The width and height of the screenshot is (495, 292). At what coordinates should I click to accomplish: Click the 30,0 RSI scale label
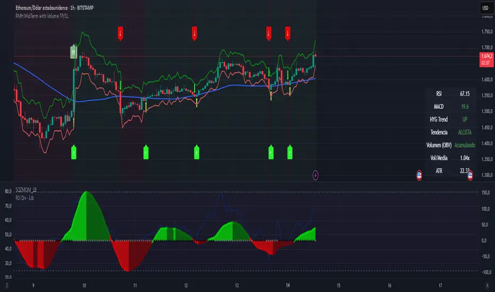coord(8,263)
